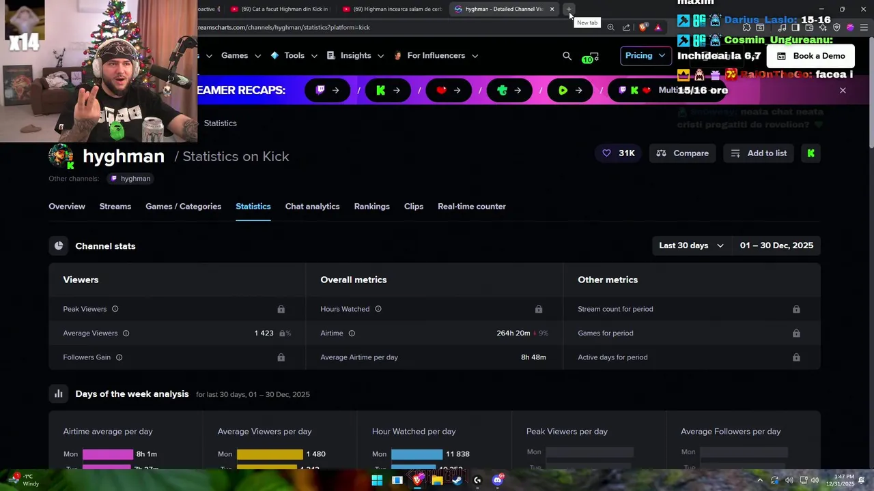The height and width of the screenshot is (491, 874).
Task: Click the info icon next to Followers Gain
Action: (119, 357)
